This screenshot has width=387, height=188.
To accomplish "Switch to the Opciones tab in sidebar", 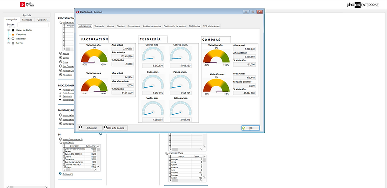I will pyautogui.click(x=42, y=20).
